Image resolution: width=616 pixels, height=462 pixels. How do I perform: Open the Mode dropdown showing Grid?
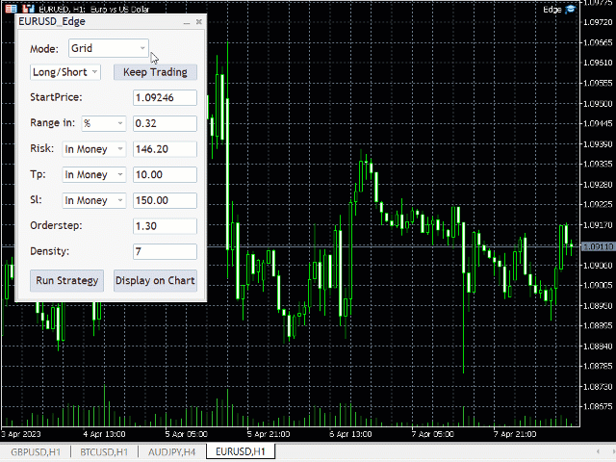click(x=109, y=49)
